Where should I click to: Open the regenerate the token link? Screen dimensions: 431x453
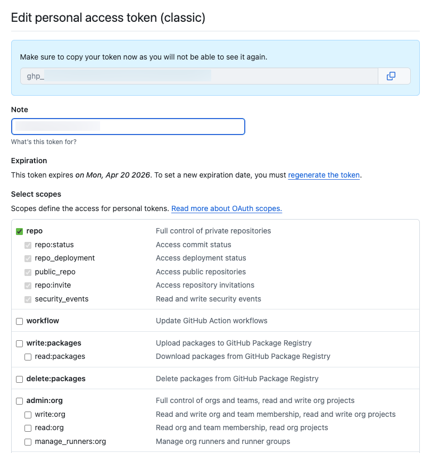tap(324, 175)
